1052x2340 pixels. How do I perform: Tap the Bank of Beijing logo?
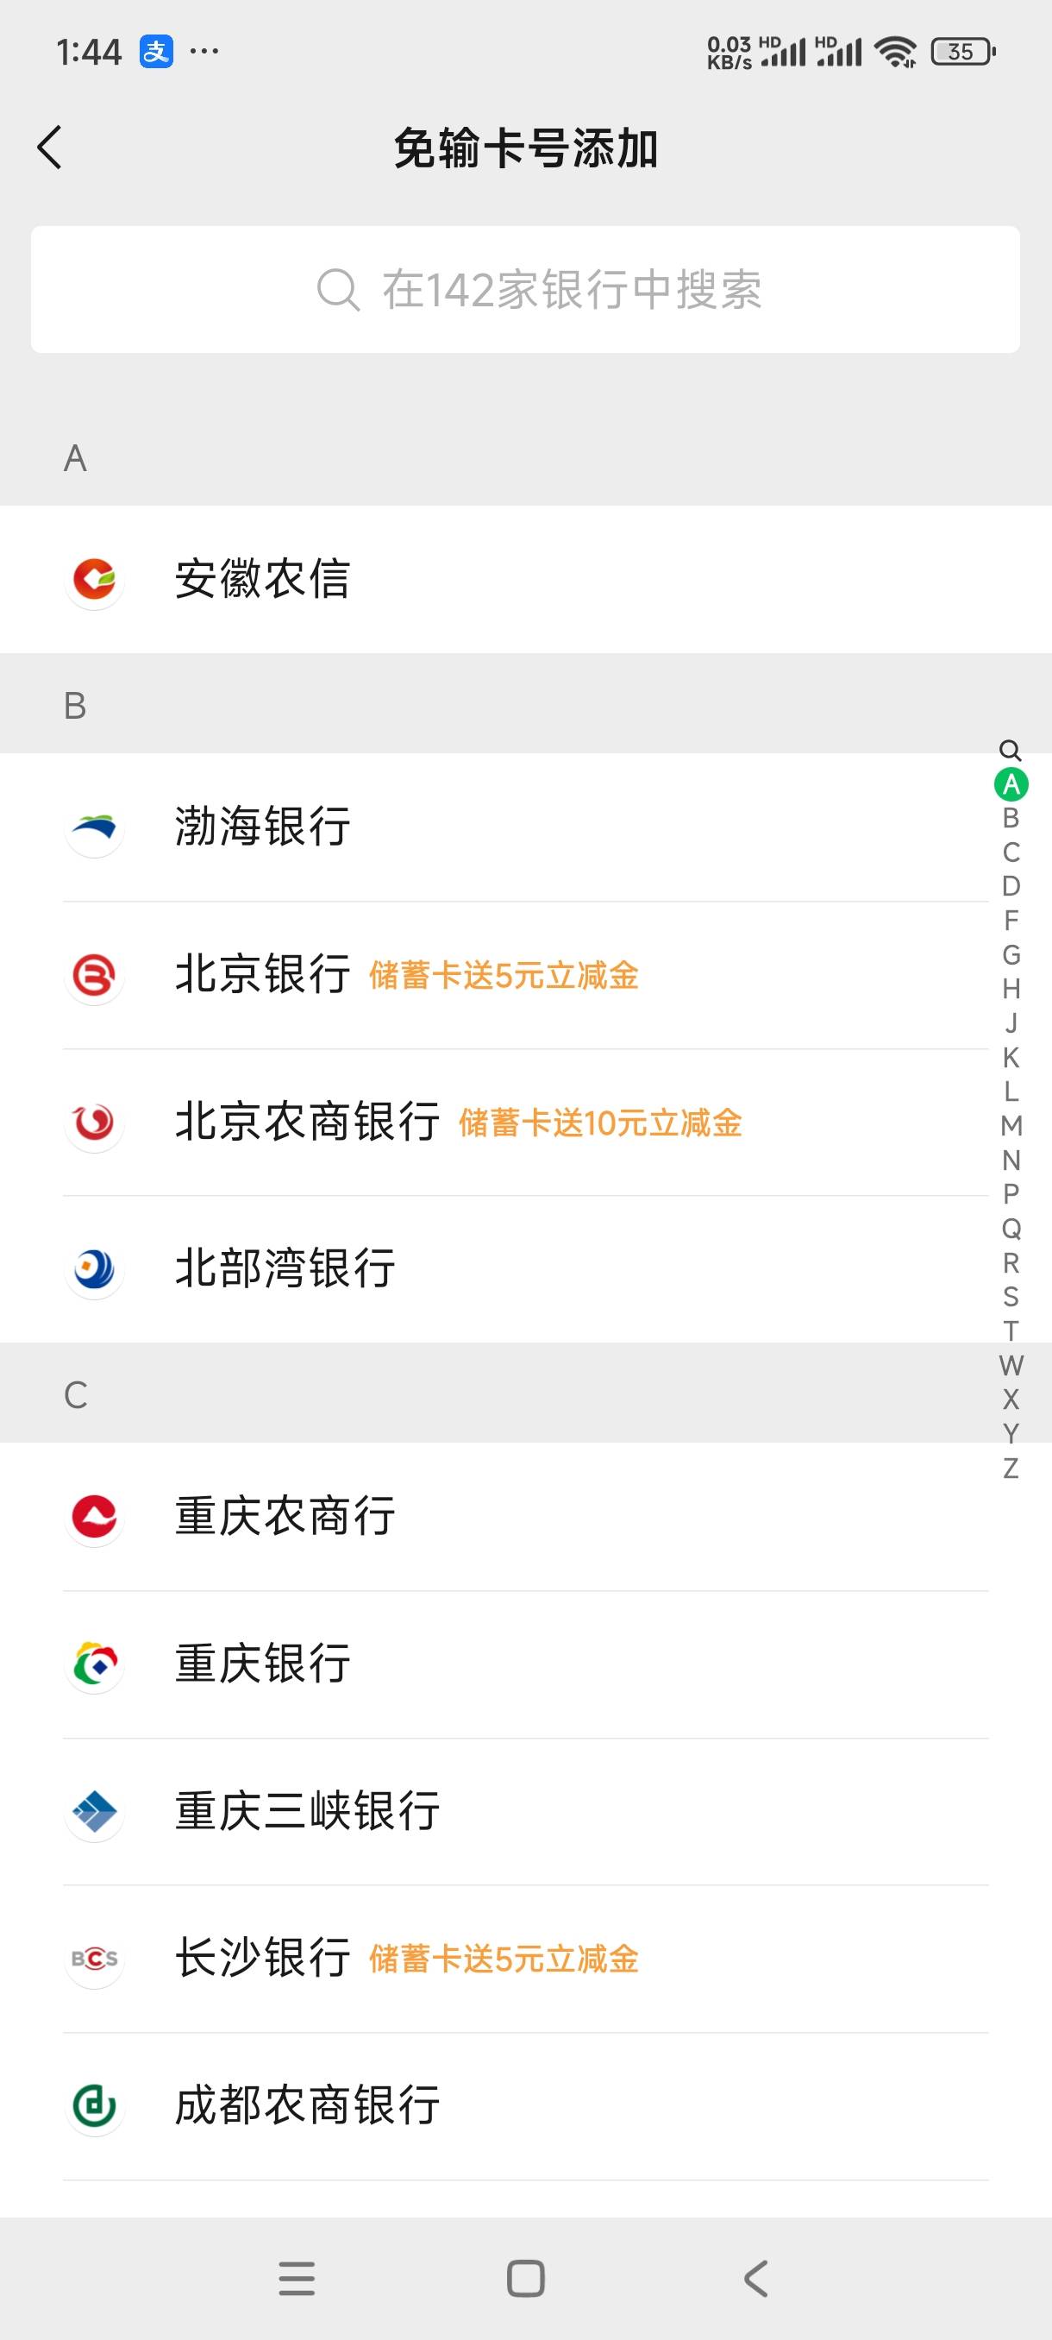(x=94, y=976)
